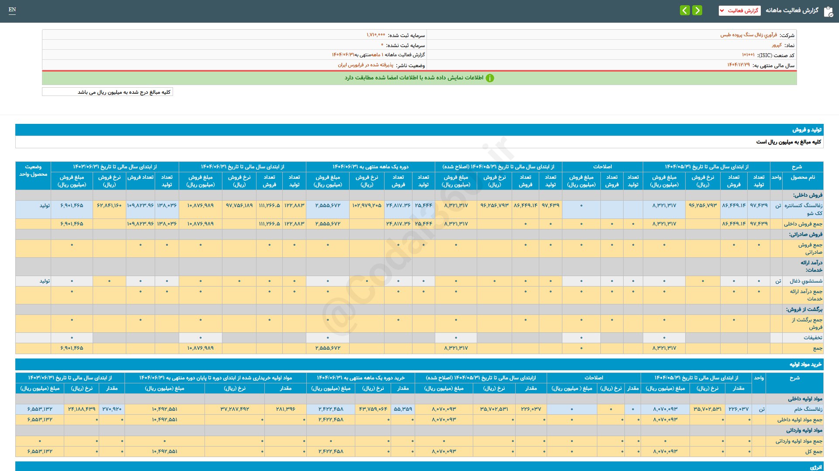This screenshot has width=839, height=471.
Task: Click the publisher status پذیرفته شده در فرابورس ایران
Action: click(x=365, y=65)
